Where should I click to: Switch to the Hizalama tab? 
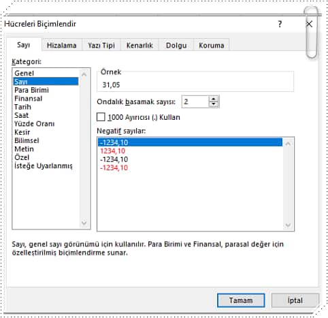coord(61,46)
